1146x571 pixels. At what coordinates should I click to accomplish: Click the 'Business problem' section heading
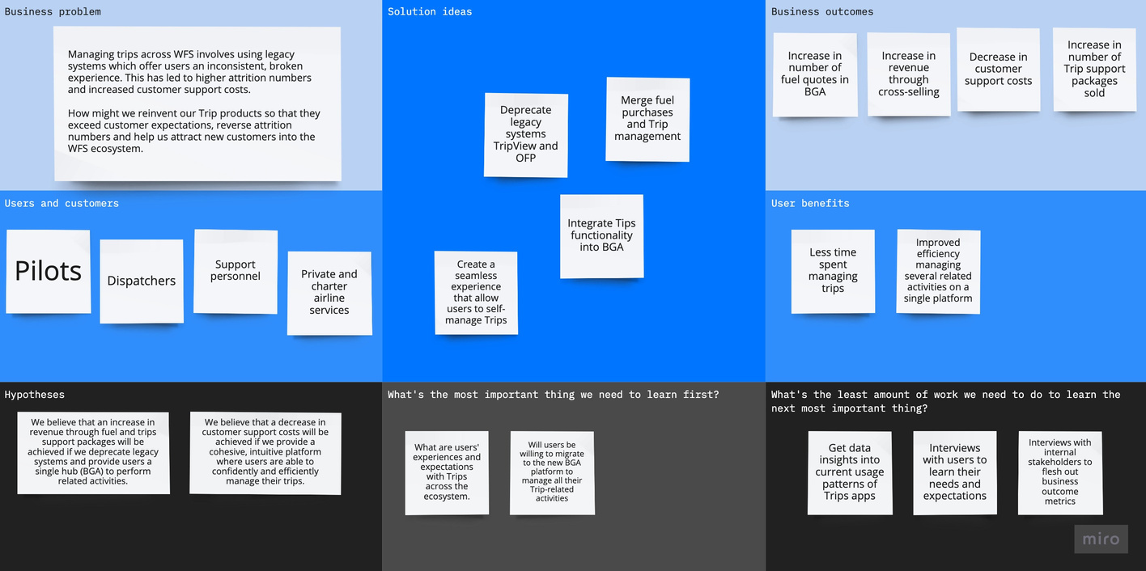(53, 12)
